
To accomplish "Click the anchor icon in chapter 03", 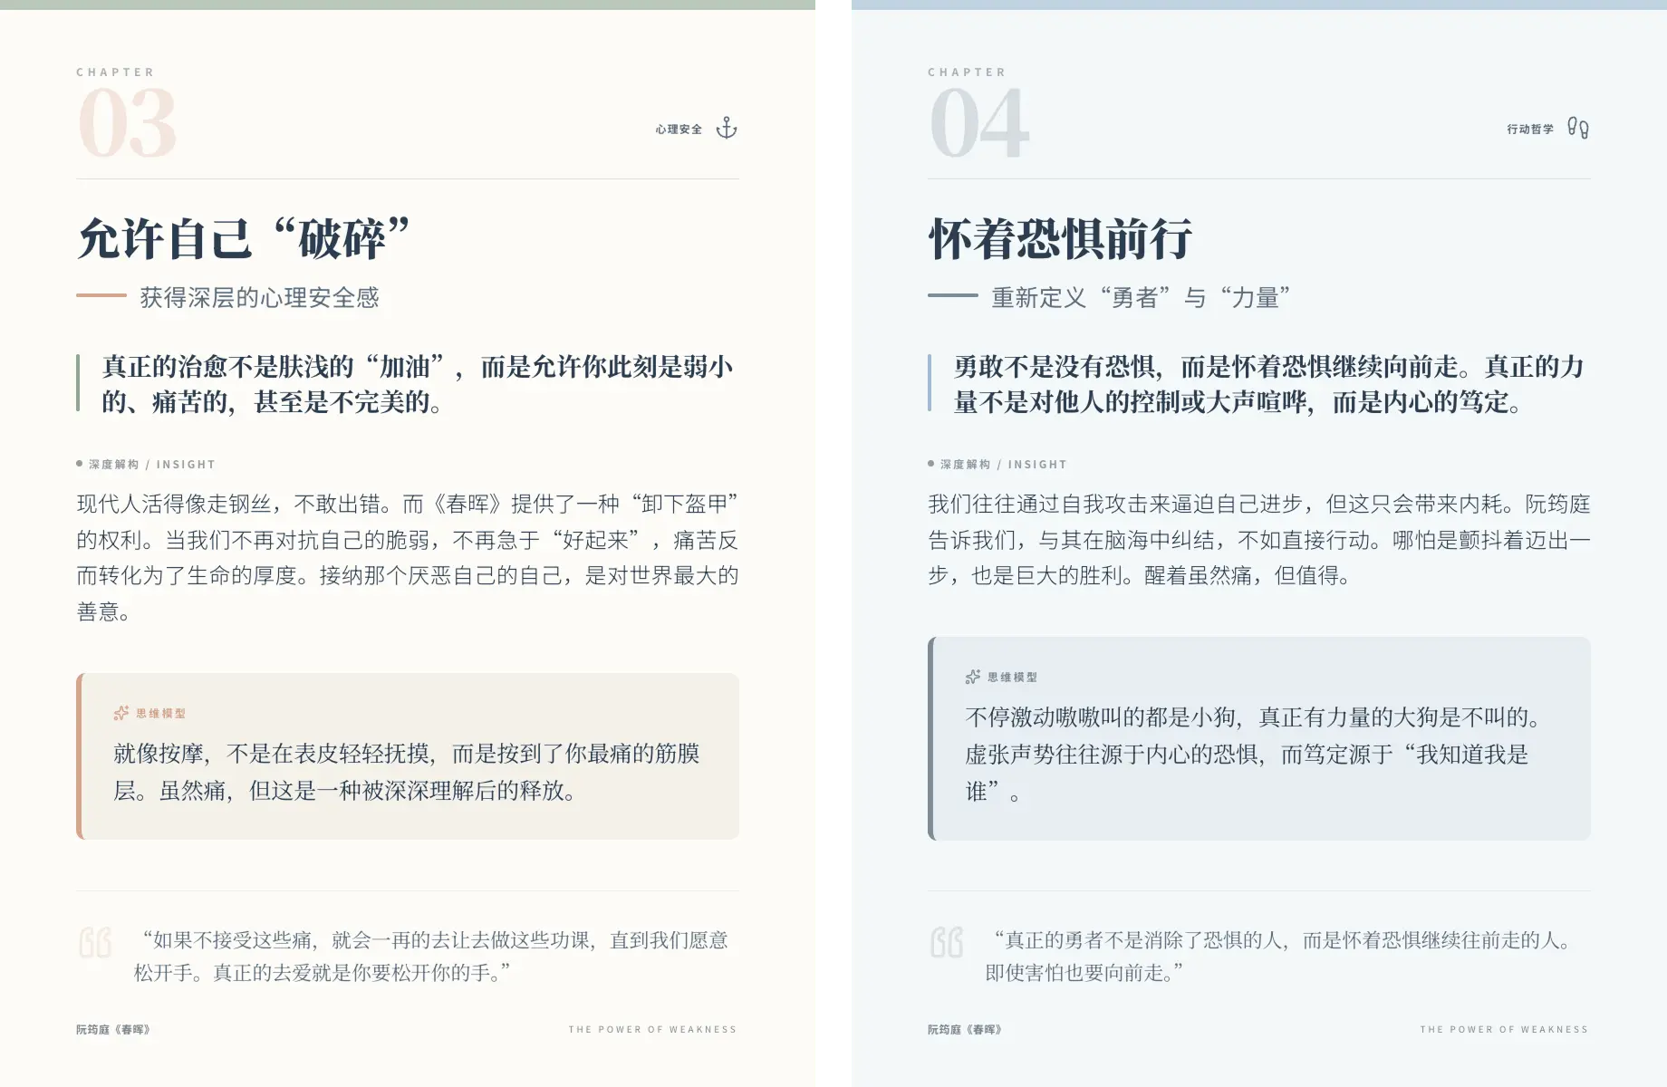I will coord(727,129).
